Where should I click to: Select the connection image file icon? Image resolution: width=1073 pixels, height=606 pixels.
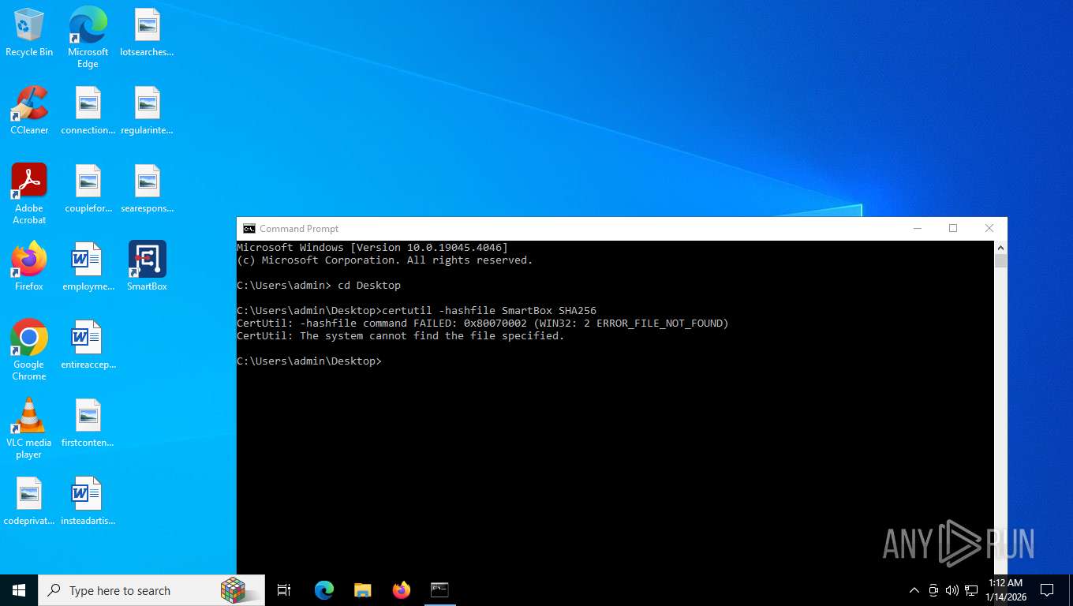point(88,110)
